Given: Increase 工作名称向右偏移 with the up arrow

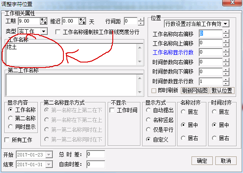Looking at the screenshot, I should pos(226,31).
